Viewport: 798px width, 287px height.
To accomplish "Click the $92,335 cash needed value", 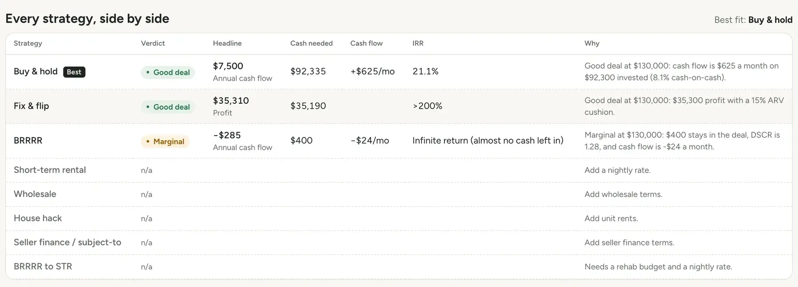I will tap(308, 71).
